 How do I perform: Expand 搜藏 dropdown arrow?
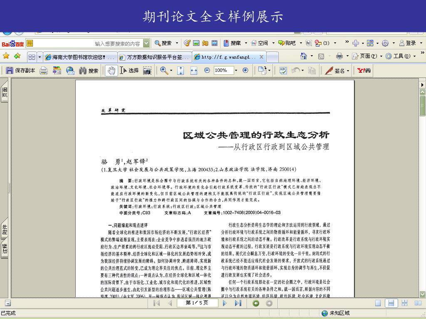(x=246, y=43)
